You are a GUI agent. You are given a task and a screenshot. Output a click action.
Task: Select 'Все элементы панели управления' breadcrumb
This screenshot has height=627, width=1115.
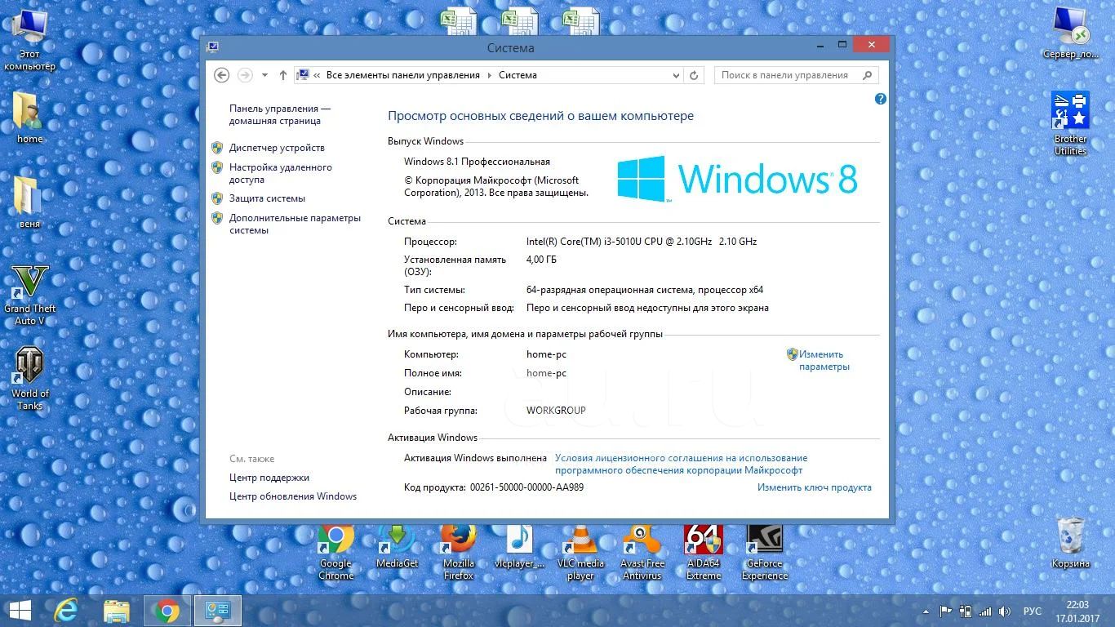click(403, 75)
